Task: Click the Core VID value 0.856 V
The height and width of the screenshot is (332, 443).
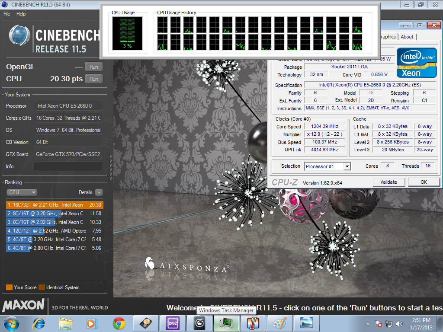Action: coord(379,74)
